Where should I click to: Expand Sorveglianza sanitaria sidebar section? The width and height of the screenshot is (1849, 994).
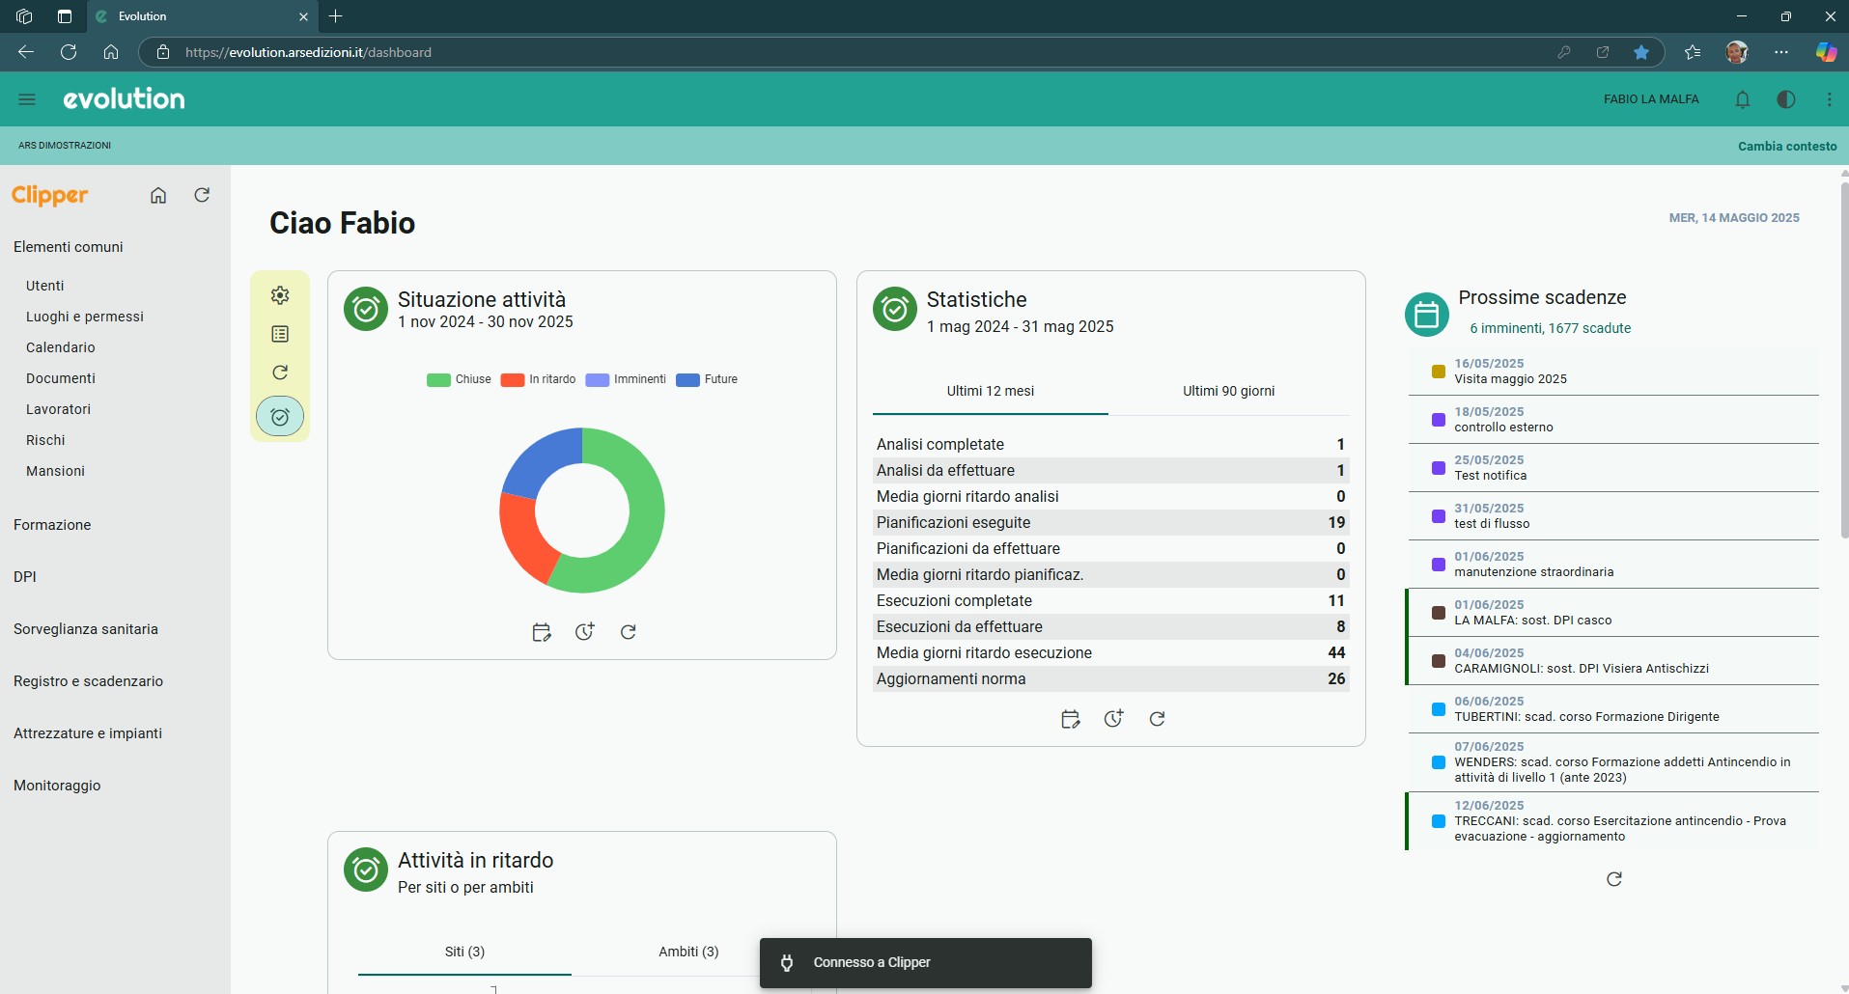coord(86,629)
